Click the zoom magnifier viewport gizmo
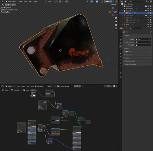This screenshot has height=151, width=153. click(x=116, y=18)
